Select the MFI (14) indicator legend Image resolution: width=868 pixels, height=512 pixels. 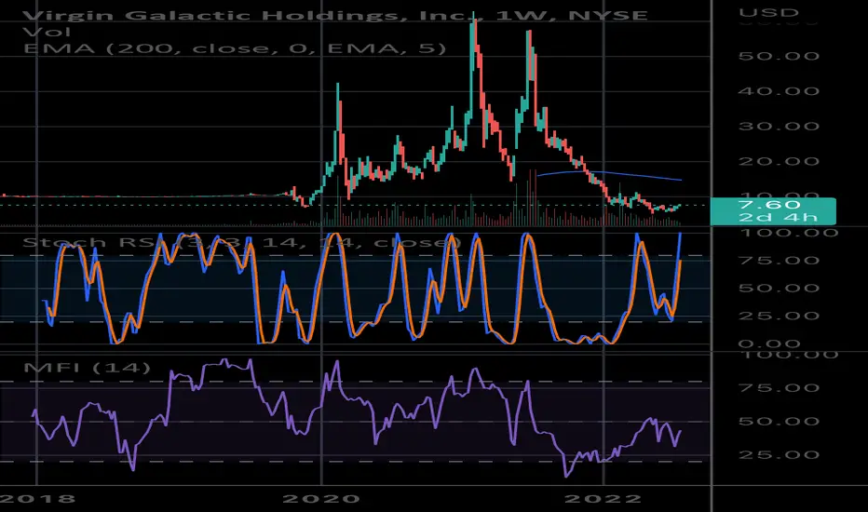pyautogui.click(x=87, y=368)
